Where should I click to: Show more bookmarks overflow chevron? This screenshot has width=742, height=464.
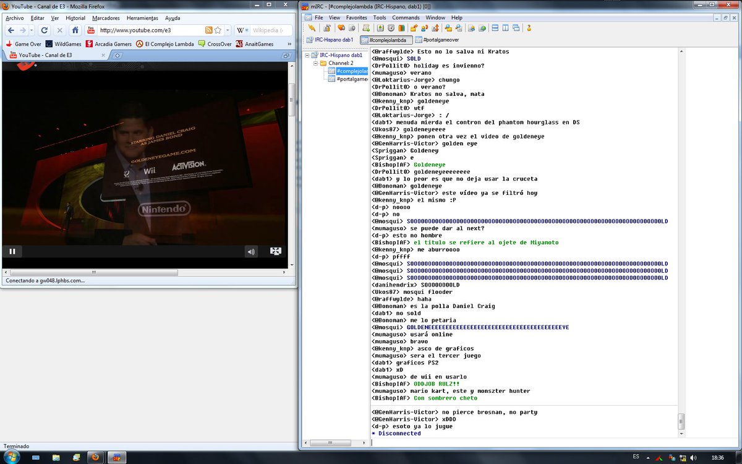point(289,44)
